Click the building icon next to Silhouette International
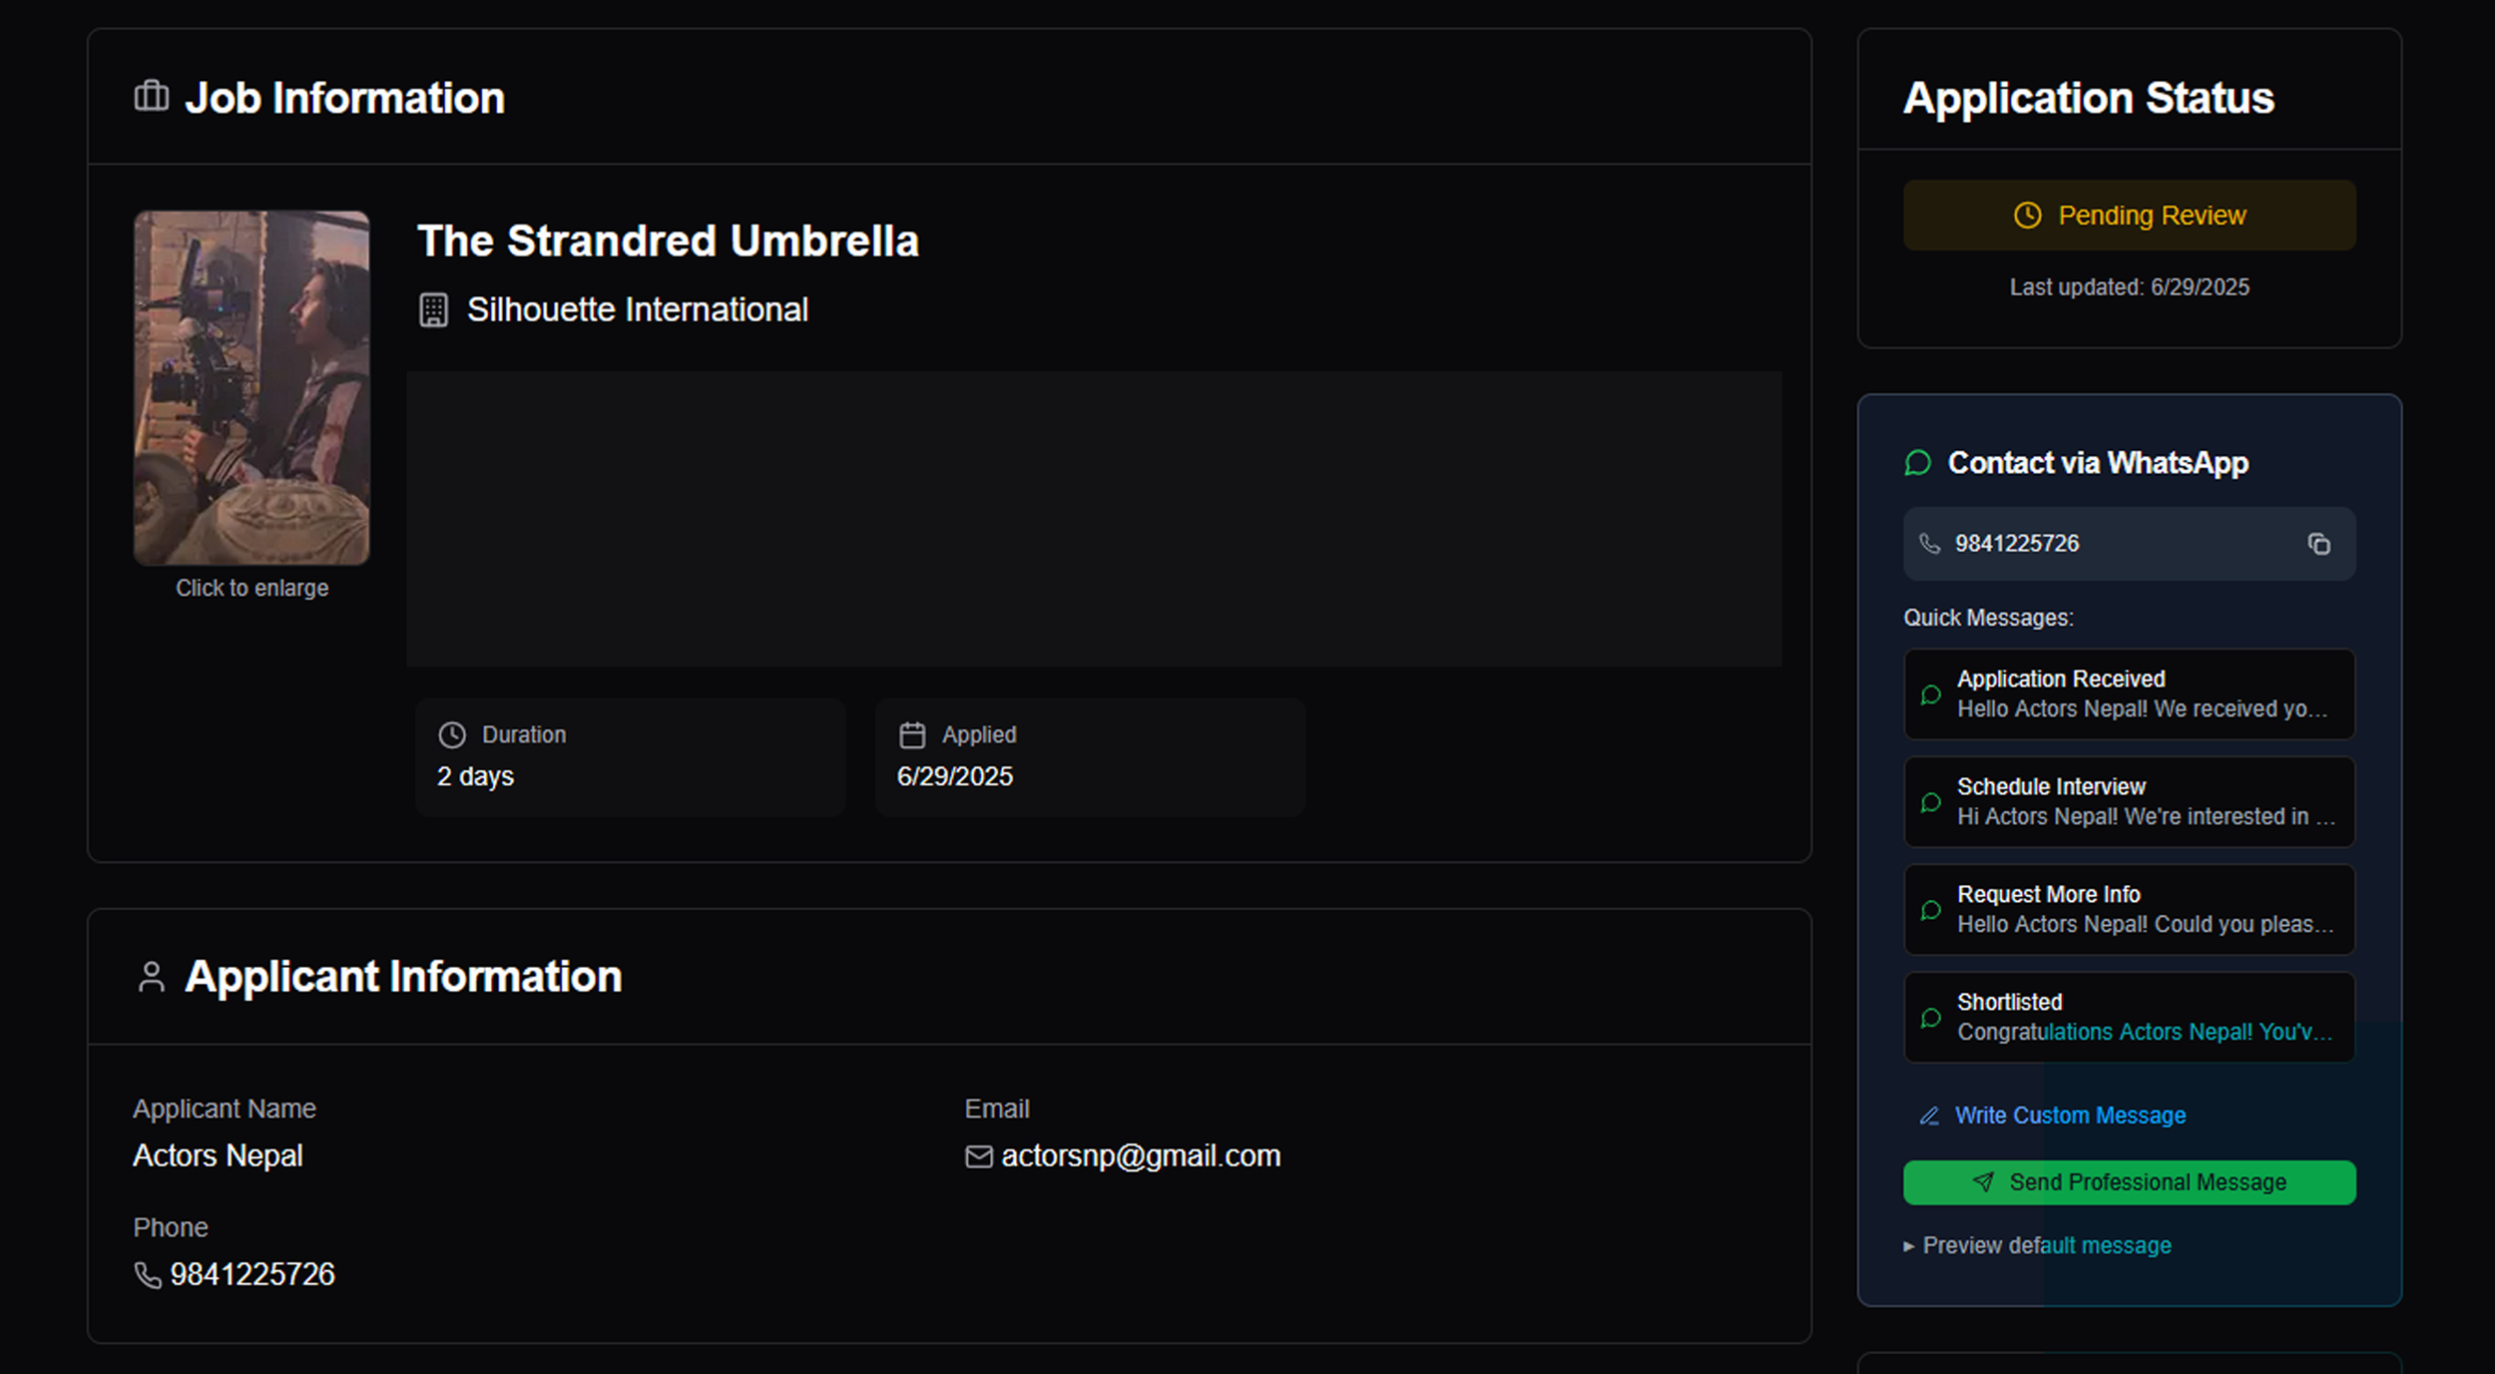Screen dimensions: 2495x1374 [x=433, y=310]
